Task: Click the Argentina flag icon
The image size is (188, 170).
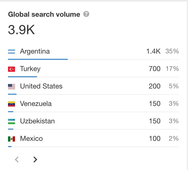Action: [11, 52]
